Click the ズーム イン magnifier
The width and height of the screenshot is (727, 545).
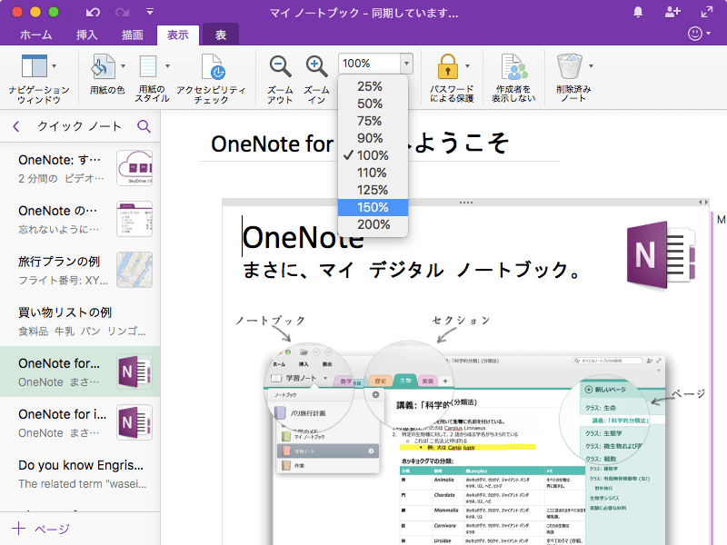[316, 79]
